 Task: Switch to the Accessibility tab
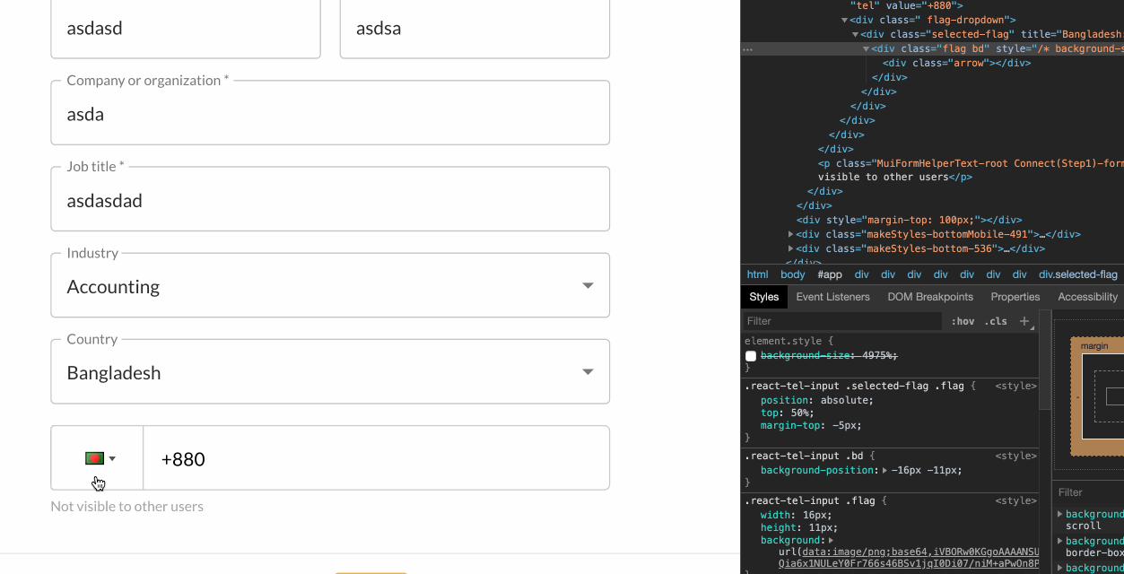click(x=1087, y=296)
